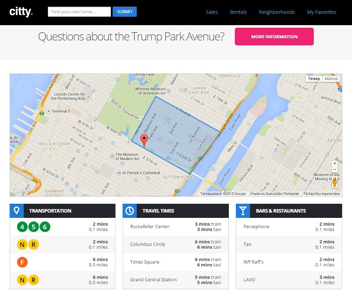Image resolution: width=352 pixels, height=294 pixels.
Task: Select LAVO restaurant entry
Action: 289,280
